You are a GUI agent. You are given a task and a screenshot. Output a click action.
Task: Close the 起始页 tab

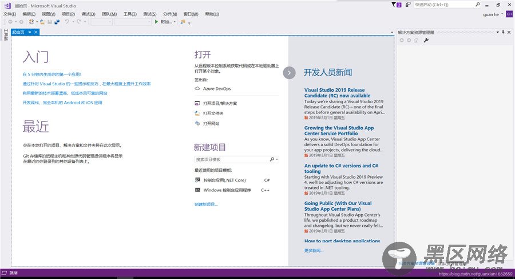pyautogui.click(x=36, y=32)
